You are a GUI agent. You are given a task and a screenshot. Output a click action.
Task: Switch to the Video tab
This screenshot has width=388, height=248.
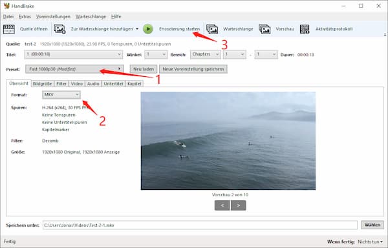coord(77,84)
